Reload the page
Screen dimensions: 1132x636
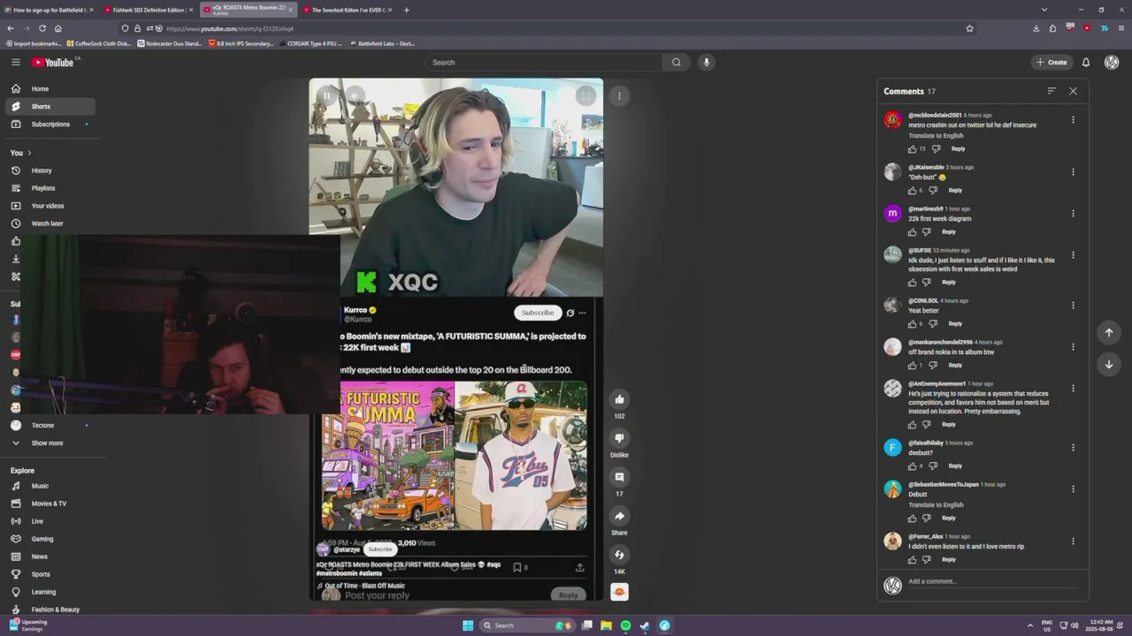point(42,28)
